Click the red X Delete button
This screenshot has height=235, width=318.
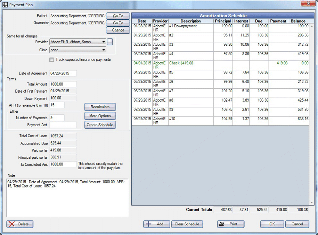(x=20, y=224)
